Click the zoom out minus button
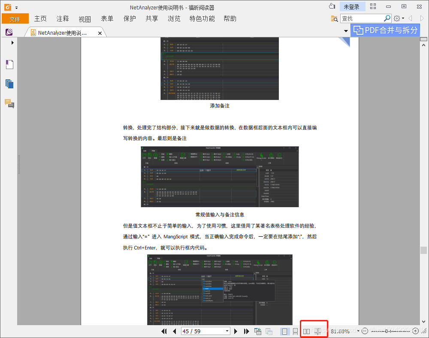 click(x=365, y=331)
